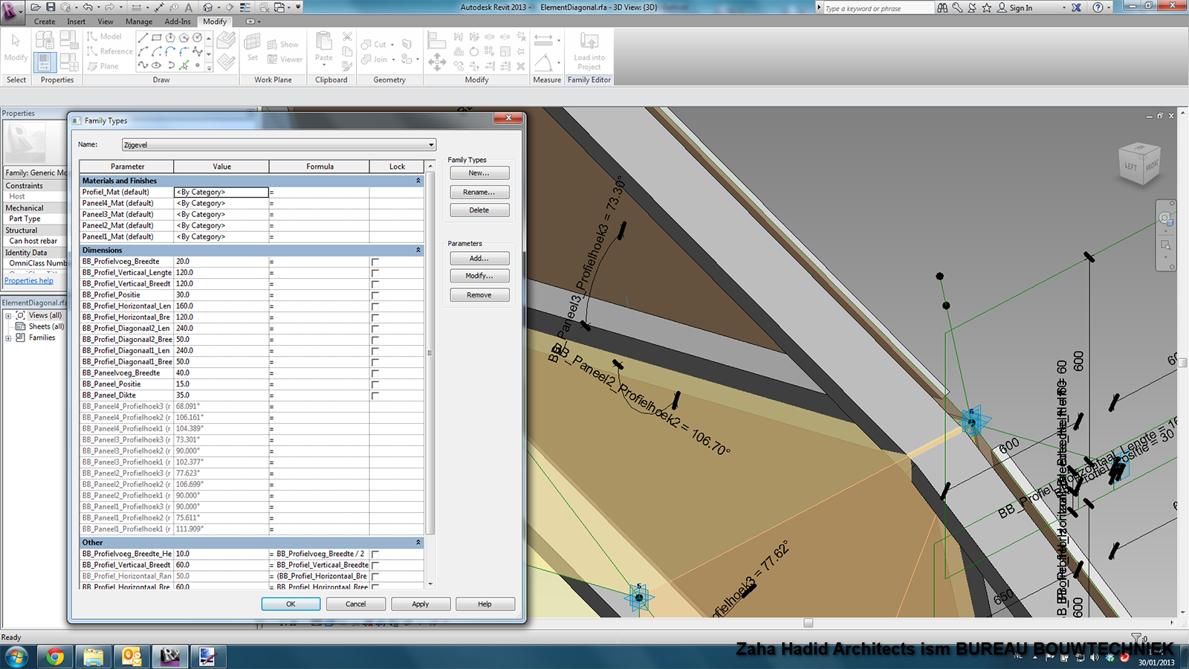Image resolution: width=1189 pixels, height=669 pixels.
Task: Open Google Chrome from the taskbar
Action: tap(55, 656)
